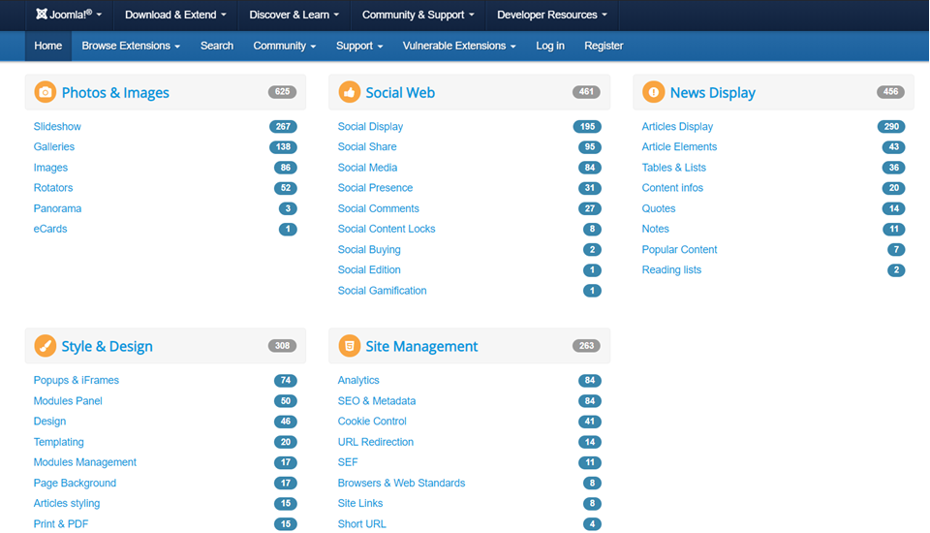Open the Social Content Locks subcategory
The image size is (930, 533).
pos(387,229)
